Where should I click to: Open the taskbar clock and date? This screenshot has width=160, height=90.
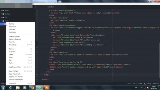154,88
